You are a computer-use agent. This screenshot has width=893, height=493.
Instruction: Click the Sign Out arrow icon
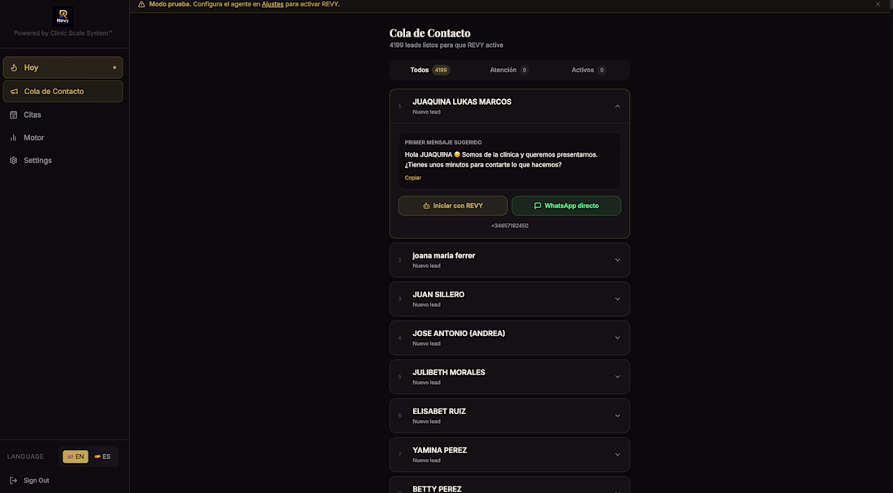pyautogui.click(x=14, y=481)
